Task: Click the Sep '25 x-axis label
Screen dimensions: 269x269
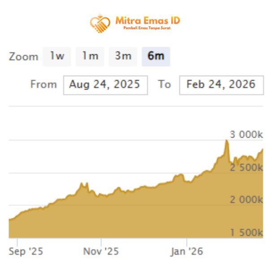Action: pyautogui.click(x=26, y=252)
